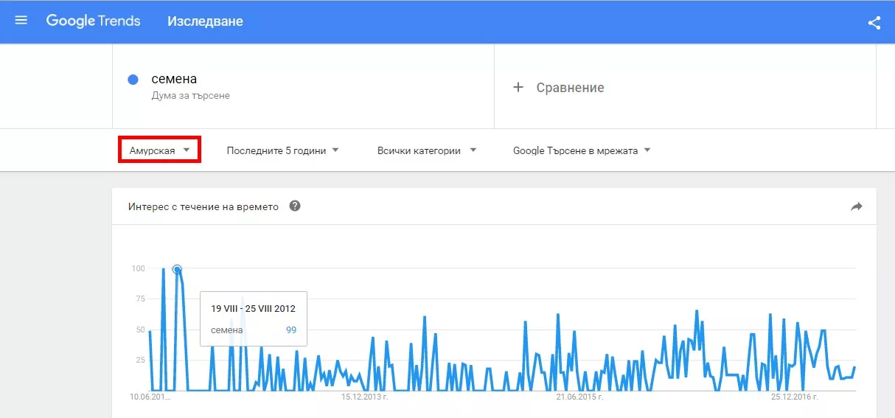Click the chart share arrow icon
This screenshot has height=418, width=895.
tap(856, 207)
